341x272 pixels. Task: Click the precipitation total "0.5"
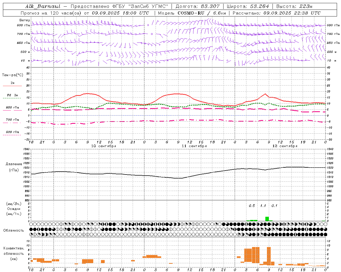pyautogui.click(x=252, y=206)
